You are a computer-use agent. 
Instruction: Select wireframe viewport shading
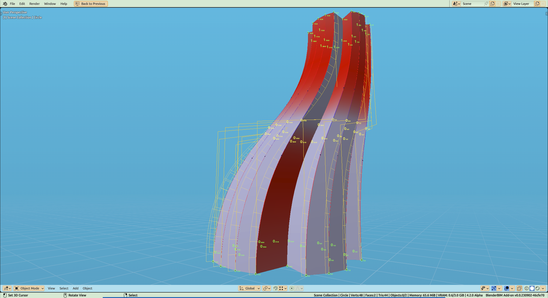pos(527,288)
